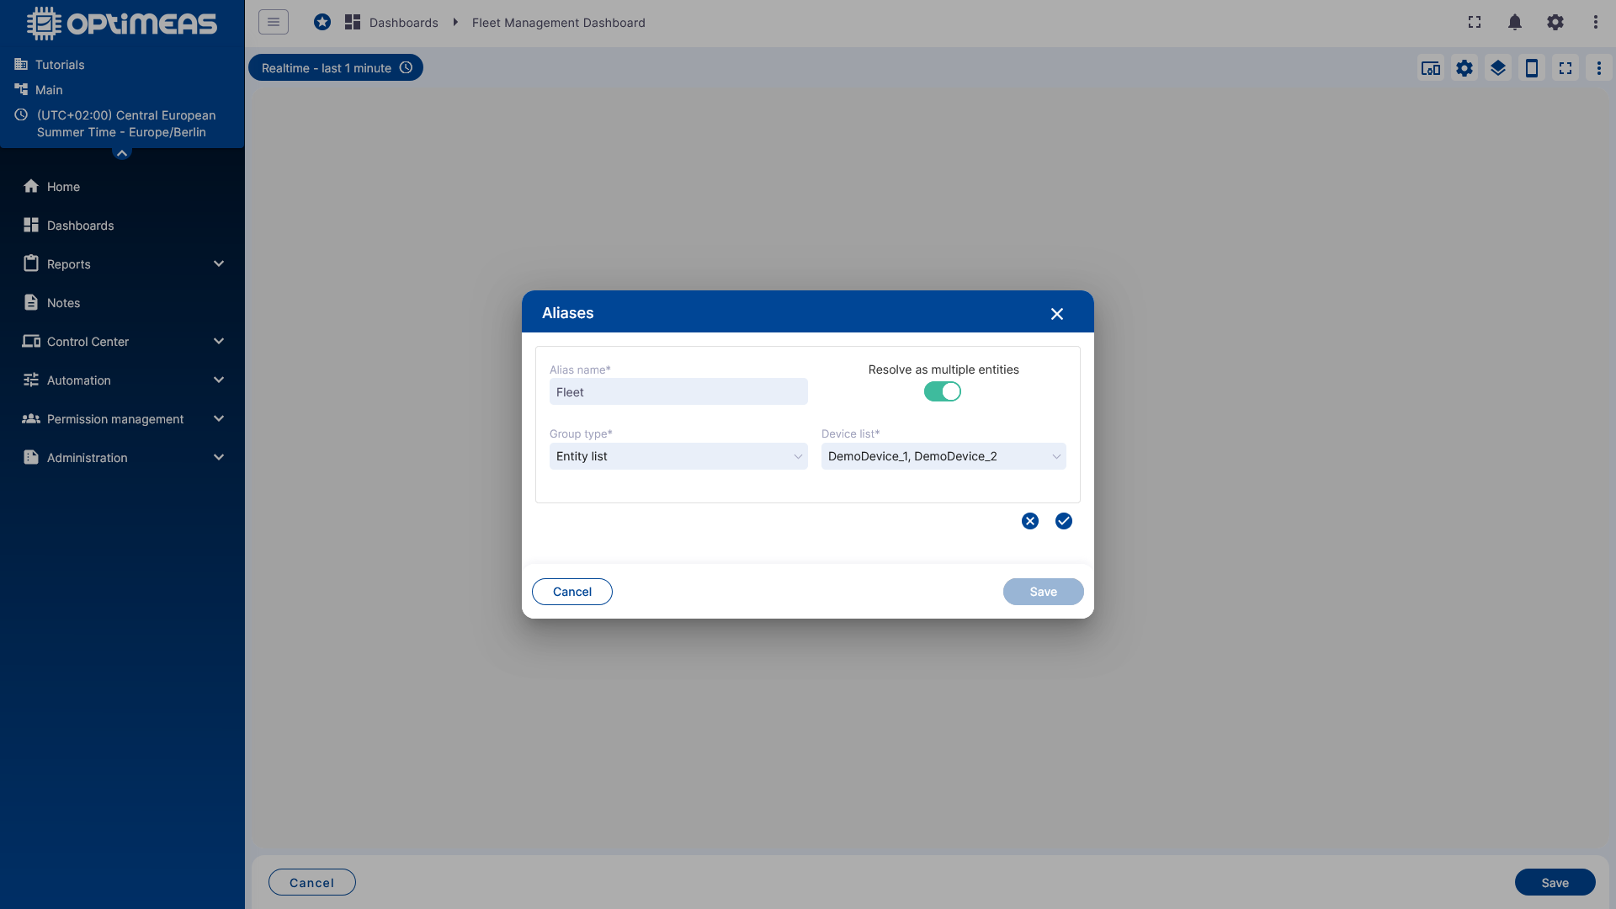Viewport: 1616px width, 909px height.
Task: Open manage layouts layers icon
Action: pos(1498,68)
